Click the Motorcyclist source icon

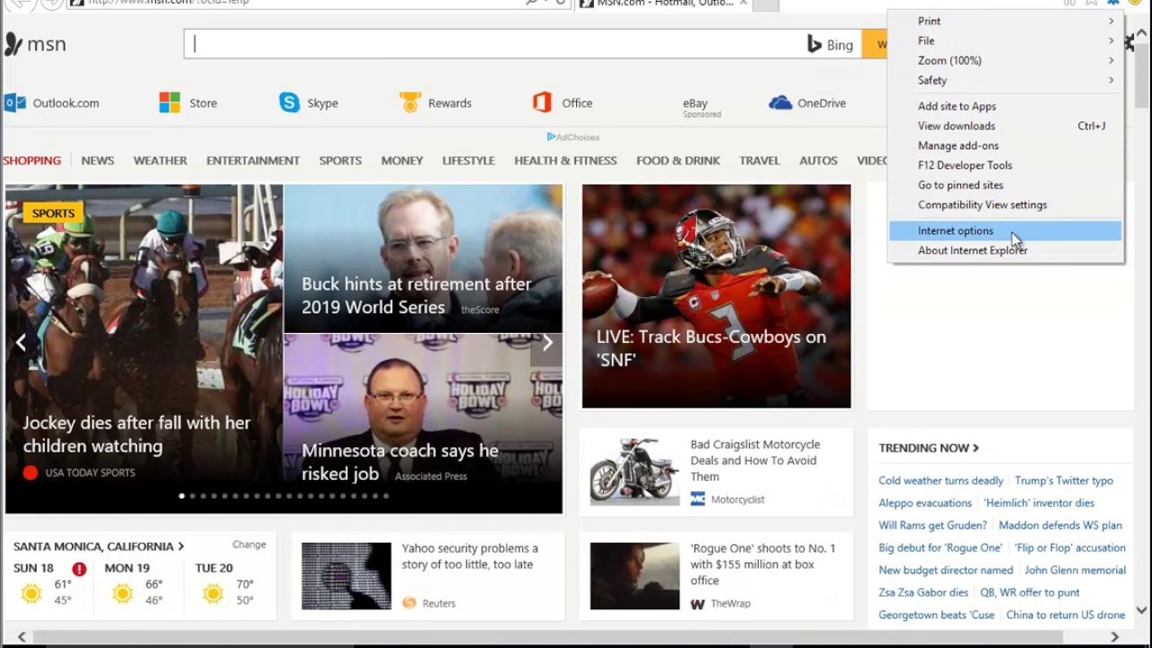click(697, 499)
